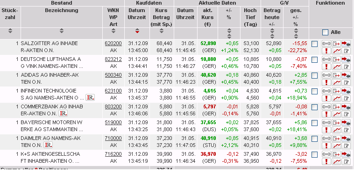Click the wrench icon in the Infineon row
Image resolution: width=354 pixels, height=186 pixels.
coord(326,91)
